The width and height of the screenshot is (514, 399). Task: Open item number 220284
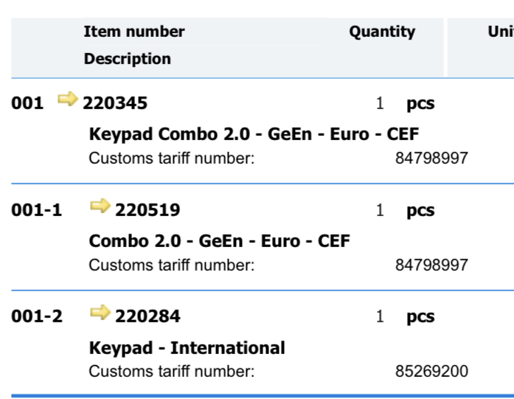pos(147,316)
